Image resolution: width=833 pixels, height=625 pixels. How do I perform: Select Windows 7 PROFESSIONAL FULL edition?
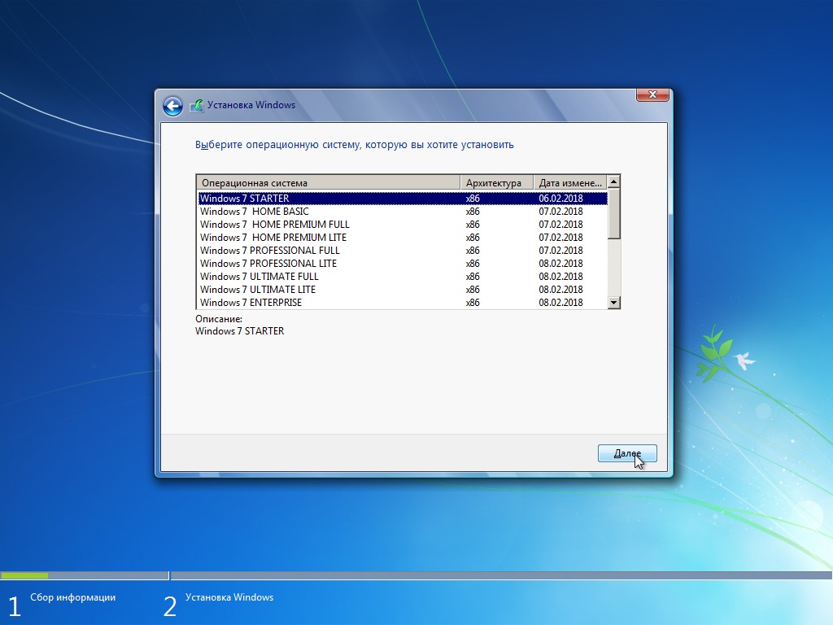(x=269, y=251)
